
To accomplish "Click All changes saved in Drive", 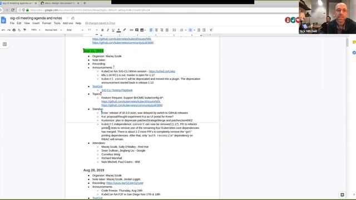I will (100, 23).
